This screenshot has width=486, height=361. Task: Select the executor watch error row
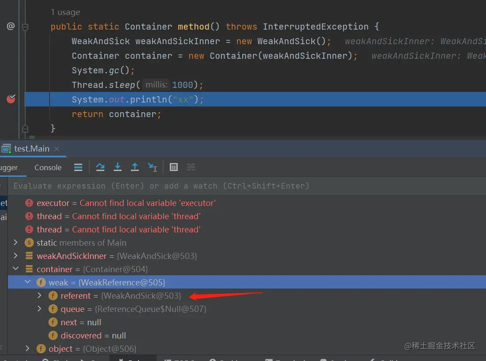tap(247, 203)
